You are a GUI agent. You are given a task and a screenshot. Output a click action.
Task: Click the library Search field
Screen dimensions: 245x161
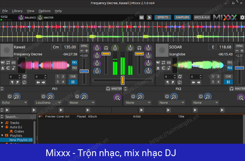(x=20, y=117)
